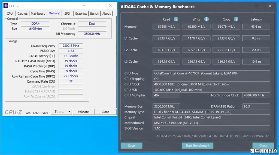Click the Command Rate value 2T
The image size is (279, 155).
pos(71,81)
